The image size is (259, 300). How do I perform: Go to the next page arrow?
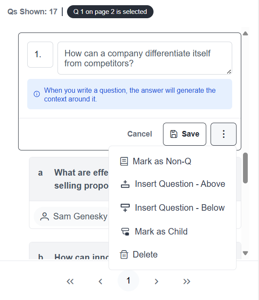(x=157, y=281)
